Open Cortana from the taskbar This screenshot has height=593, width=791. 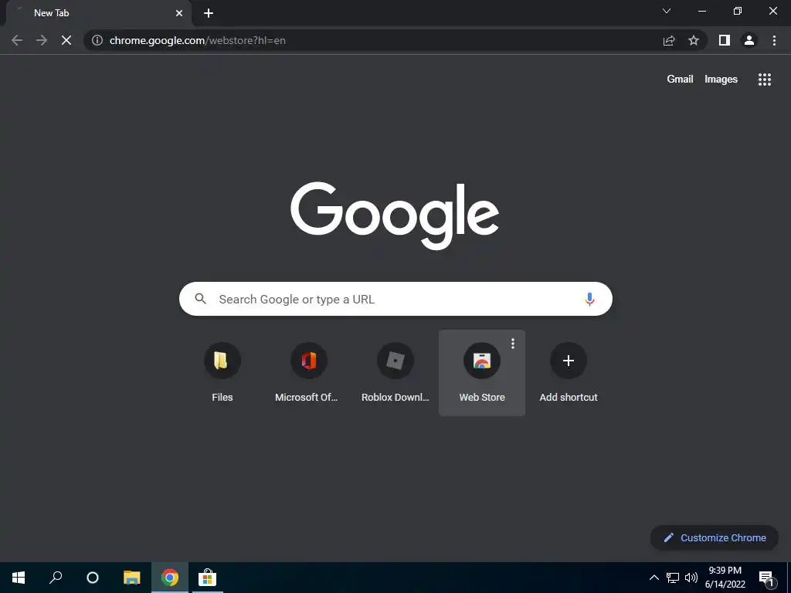pos(93,578)
